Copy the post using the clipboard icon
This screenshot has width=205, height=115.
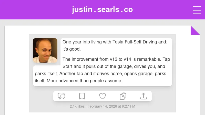pyautogui.click(x=123, y=96)
